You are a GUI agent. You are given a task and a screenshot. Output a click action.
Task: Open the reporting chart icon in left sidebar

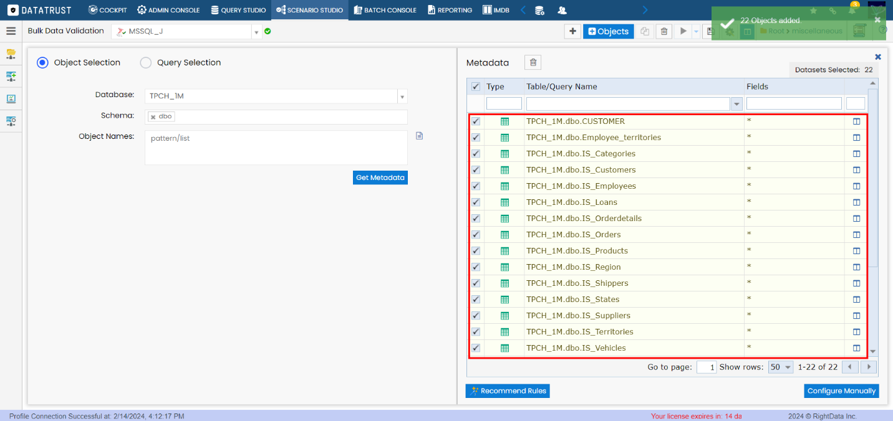point(11,99)
